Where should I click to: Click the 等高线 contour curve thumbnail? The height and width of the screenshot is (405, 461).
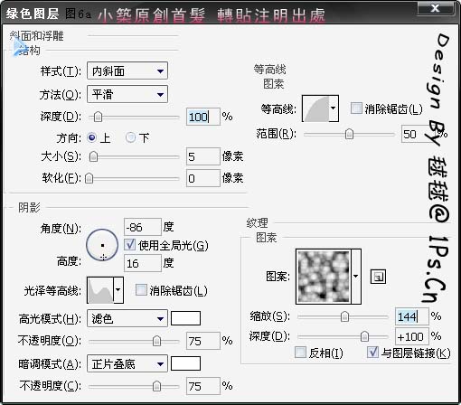point(315,108)
